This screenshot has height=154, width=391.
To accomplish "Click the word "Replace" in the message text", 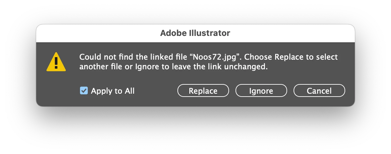I will 289,57.
